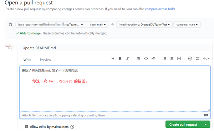The image size is (214, 131).
Task: Click the heading formatting icon
Action: coord(113,59)
